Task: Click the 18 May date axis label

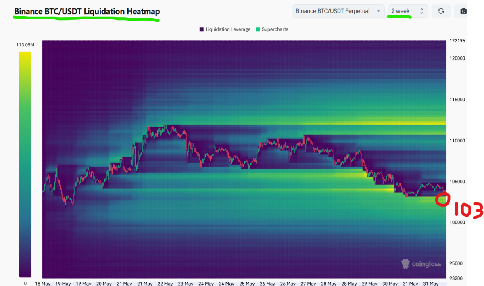Action: 43,283
